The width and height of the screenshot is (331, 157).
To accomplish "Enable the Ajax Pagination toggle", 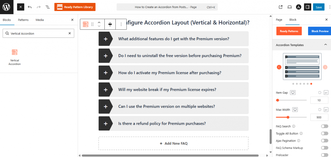I will (325, 141).
